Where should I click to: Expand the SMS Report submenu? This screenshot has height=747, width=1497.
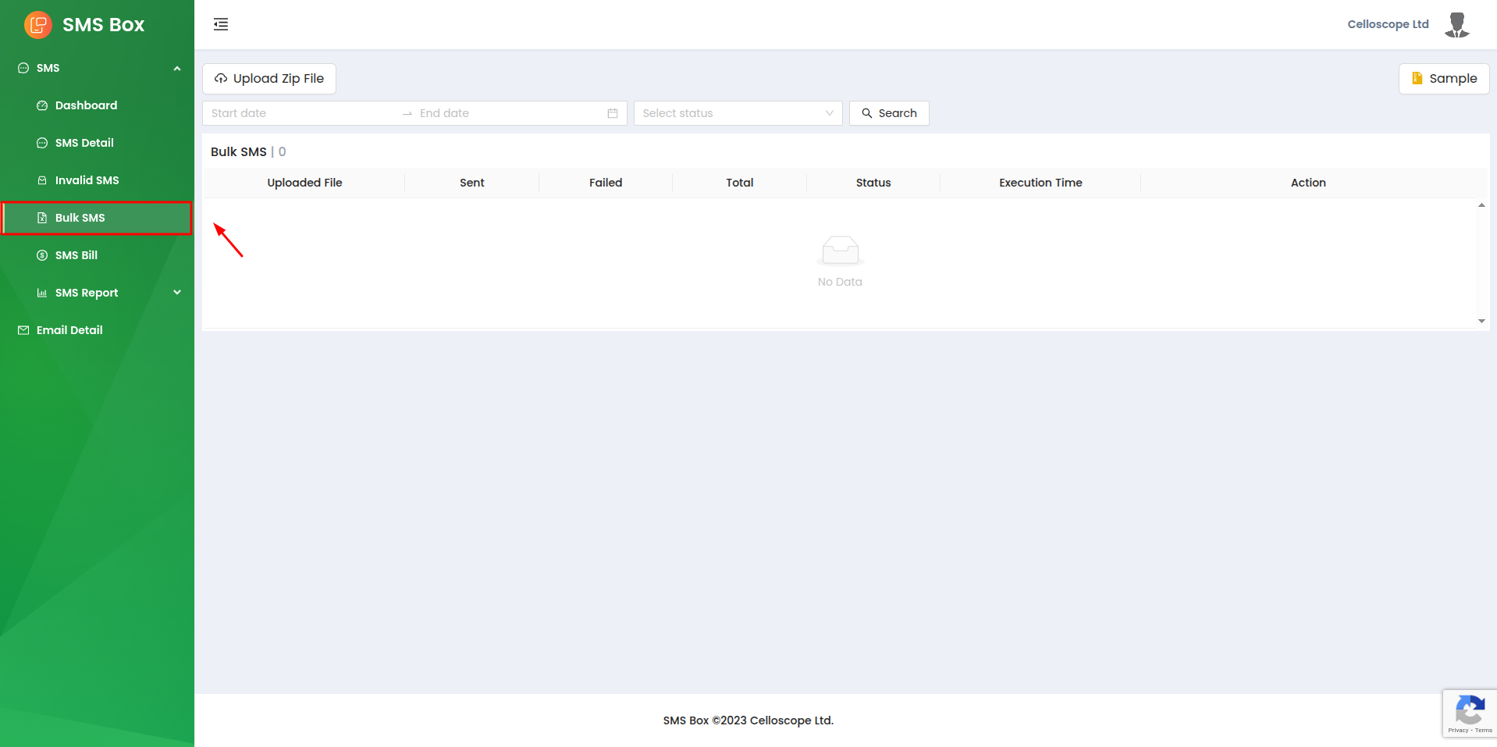pos(177,293)
